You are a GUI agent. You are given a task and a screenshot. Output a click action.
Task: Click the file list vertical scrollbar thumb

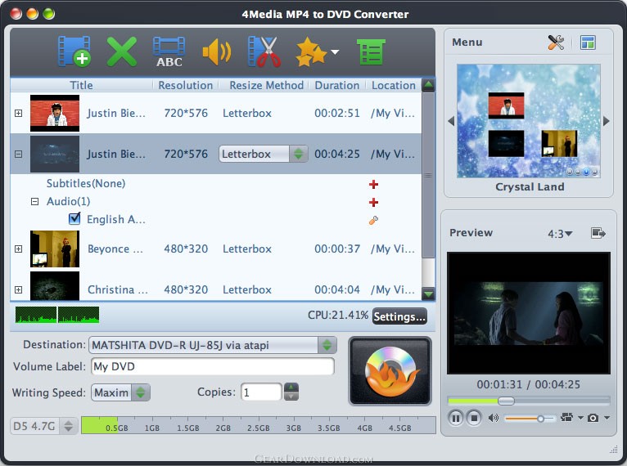[x=428, y=175]
